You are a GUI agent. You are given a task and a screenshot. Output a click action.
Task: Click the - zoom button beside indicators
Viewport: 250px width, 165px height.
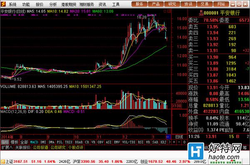click(x=179, y=142)
